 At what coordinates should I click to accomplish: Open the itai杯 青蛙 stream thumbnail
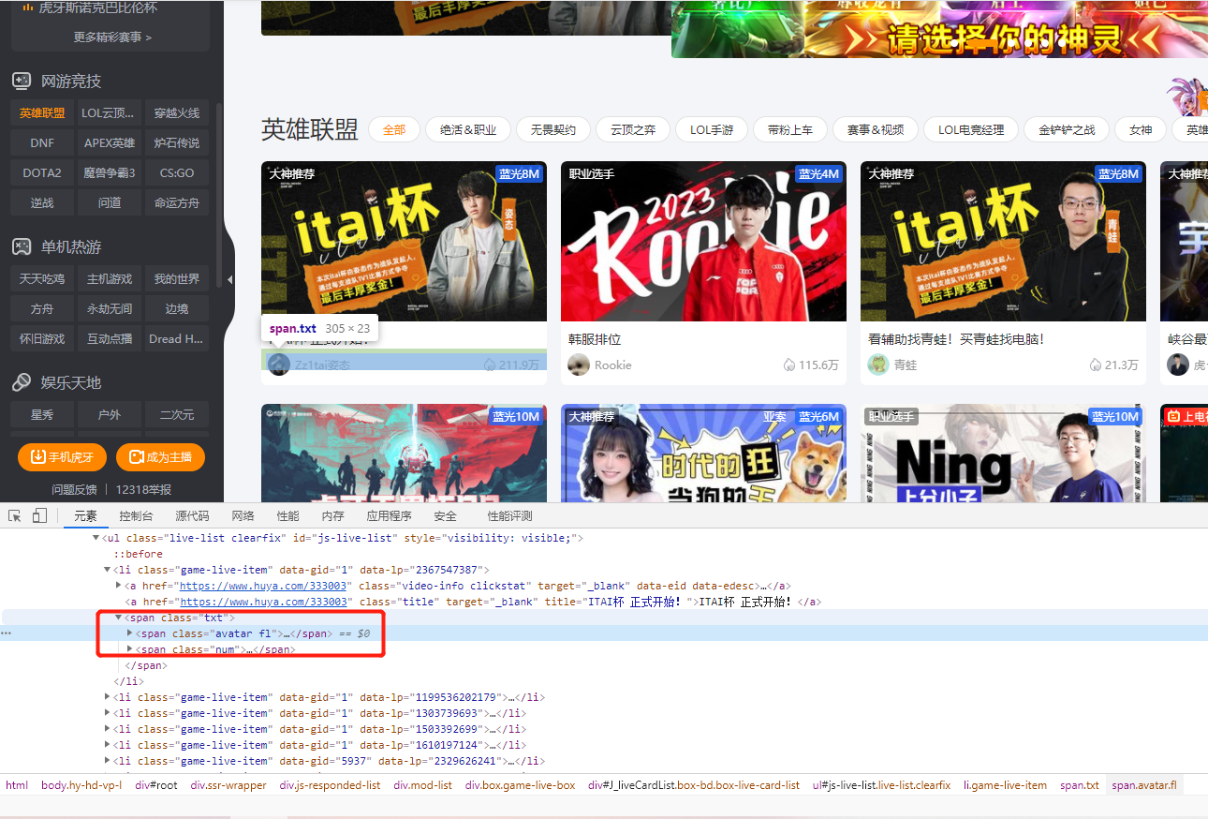pyautogui.click(x=1003, y=242)
